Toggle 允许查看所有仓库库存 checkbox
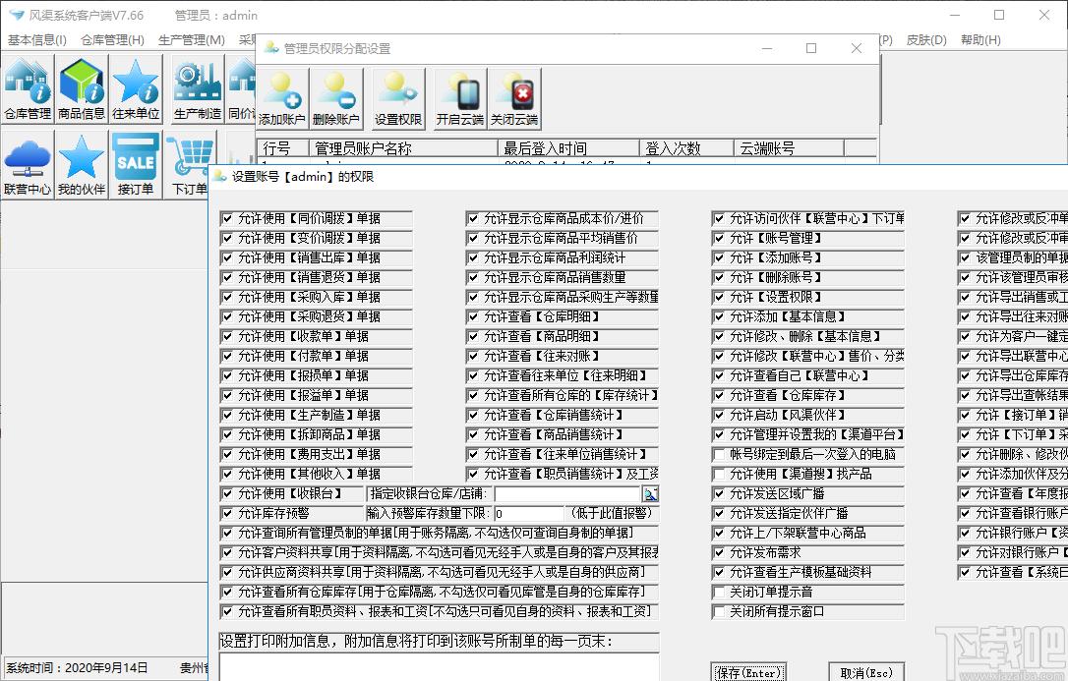The width and height of the screenshot is (1068, 681). pos(227,593)
